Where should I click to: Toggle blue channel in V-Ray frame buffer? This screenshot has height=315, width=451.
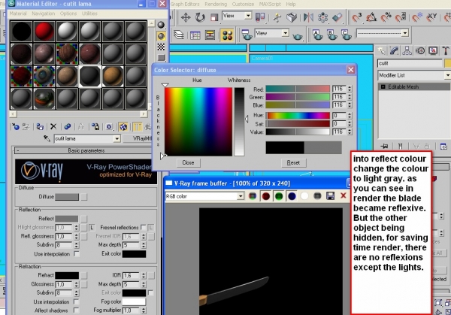pos(292,196)
